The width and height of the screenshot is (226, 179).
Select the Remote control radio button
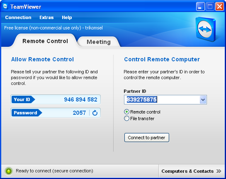coord(126,112)
